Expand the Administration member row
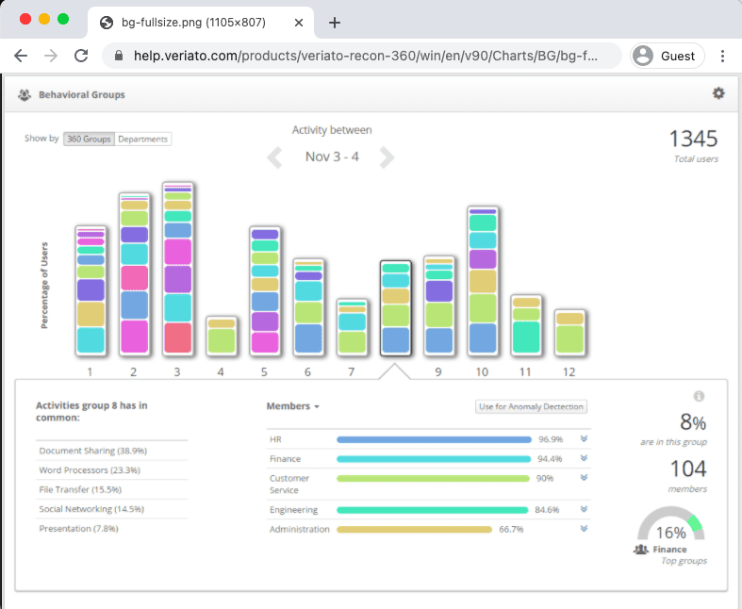Screen dimensions: 742x609 (584, 529)
